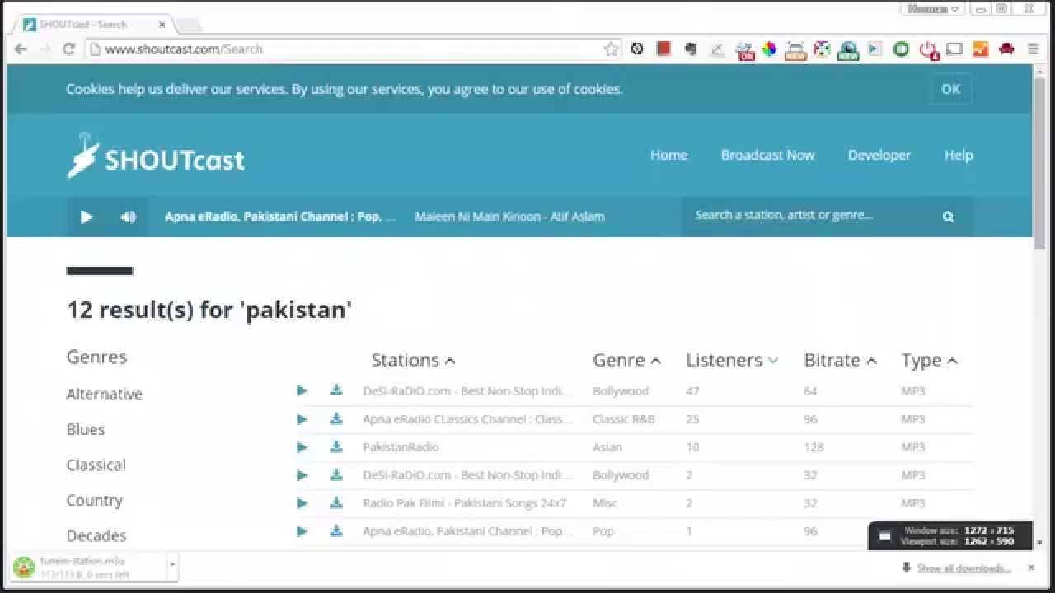Play DeSi-RaDiO station with 32 bitrate
The width and height of the screenshot is (1055, 593).
[x=302, y=475]
